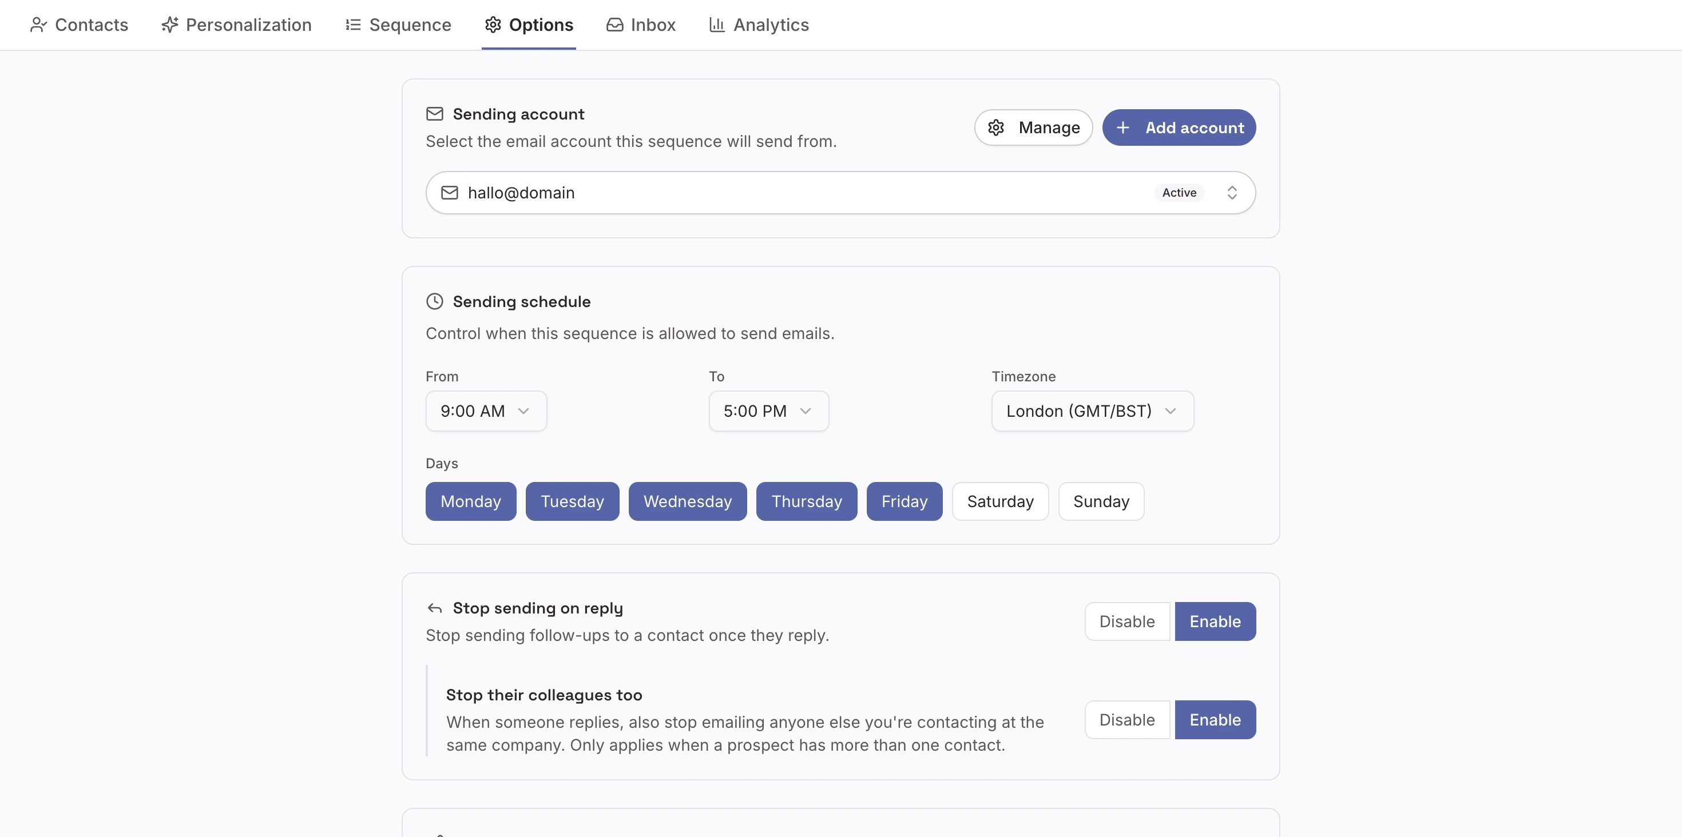Click the Manage button
The image size is (1682, 837).
pyautogui.click(x=1034, y=127)
